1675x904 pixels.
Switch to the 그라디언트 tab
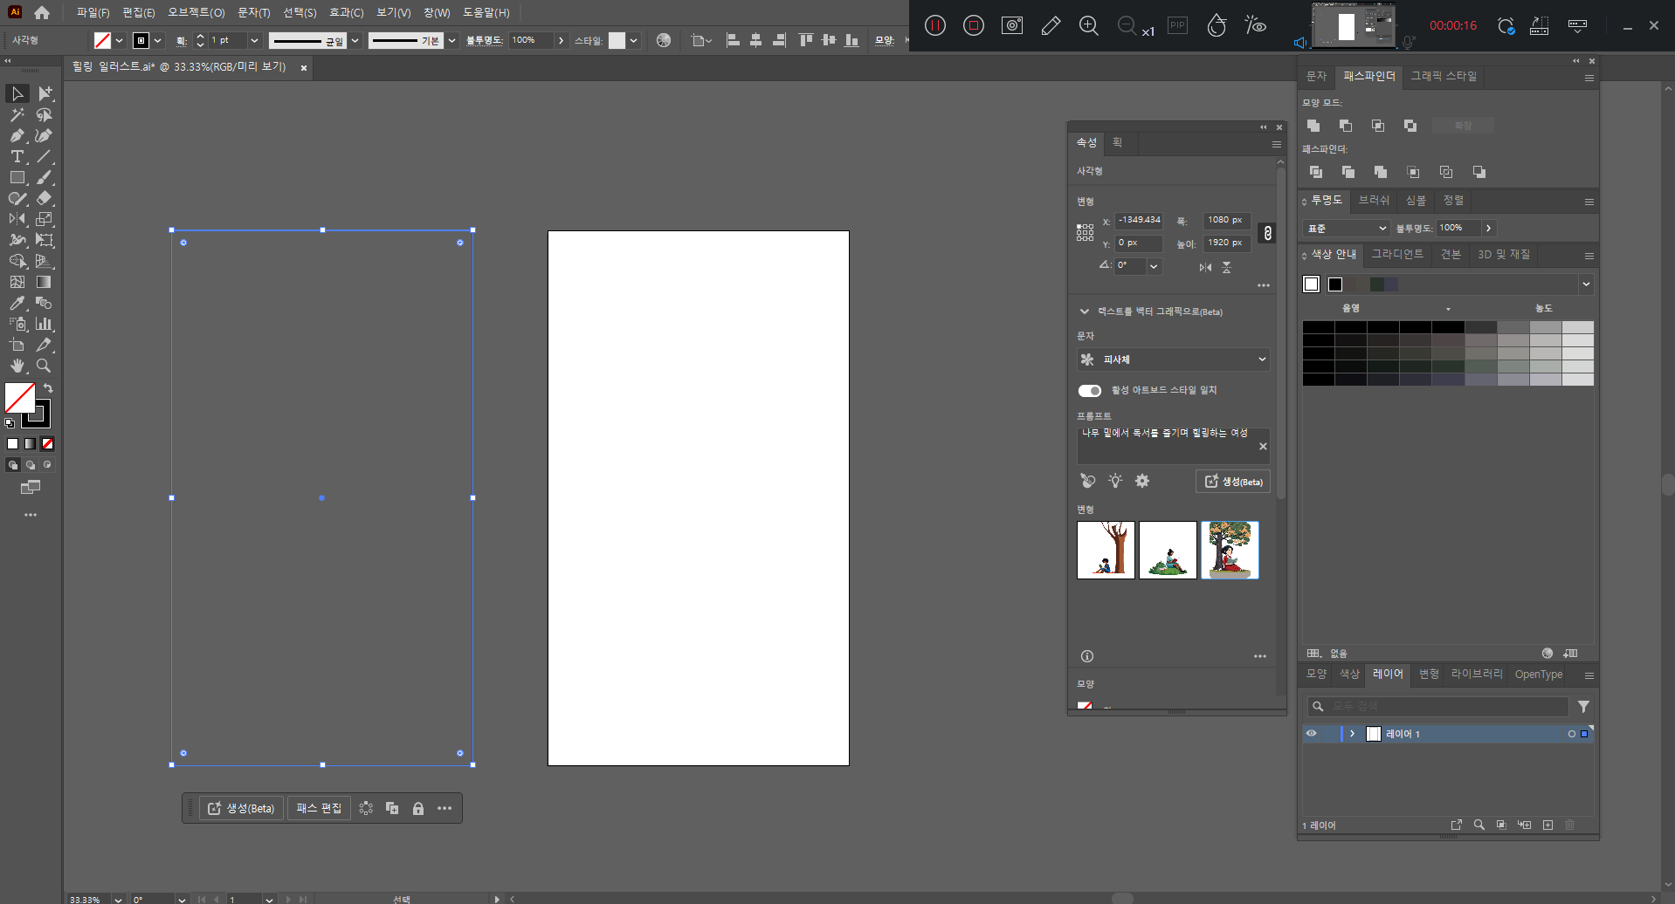1396,254
